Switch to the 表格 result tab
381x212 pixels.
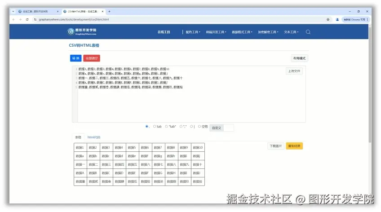[x=78, y=137]
